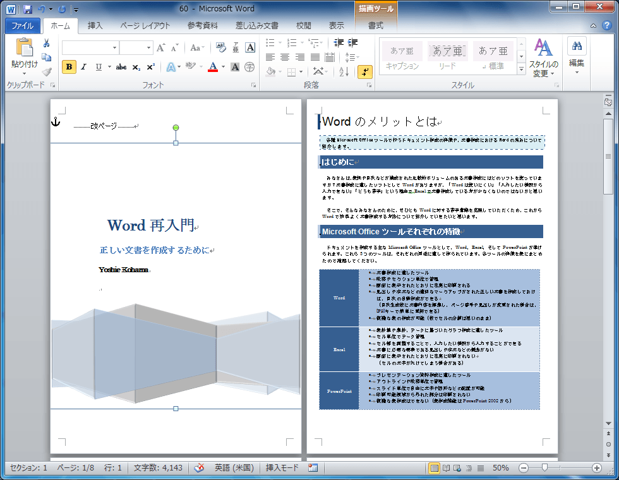Click スタイルの変更 button
The image size is (619, 480).
pos(544,58)
